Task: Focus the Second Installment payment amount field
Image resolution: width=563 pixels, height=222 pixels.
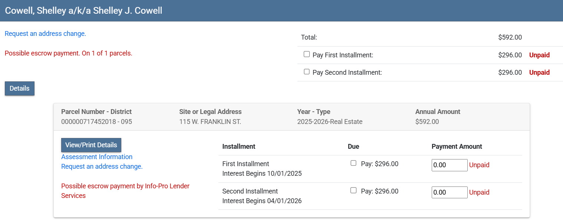Action: (450, 192)
